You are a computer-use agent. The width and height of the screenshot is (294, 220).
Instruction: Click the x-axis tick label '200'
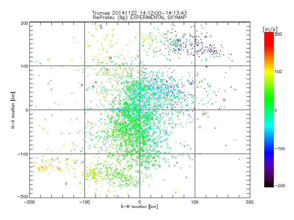(250, 202)
